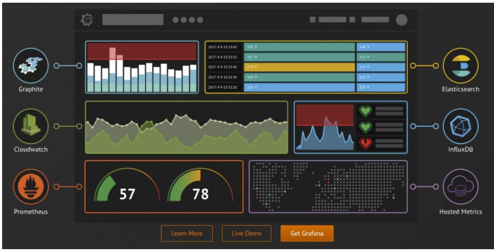
Task: Click the Prometheus label
Action: tap(31, 212)
